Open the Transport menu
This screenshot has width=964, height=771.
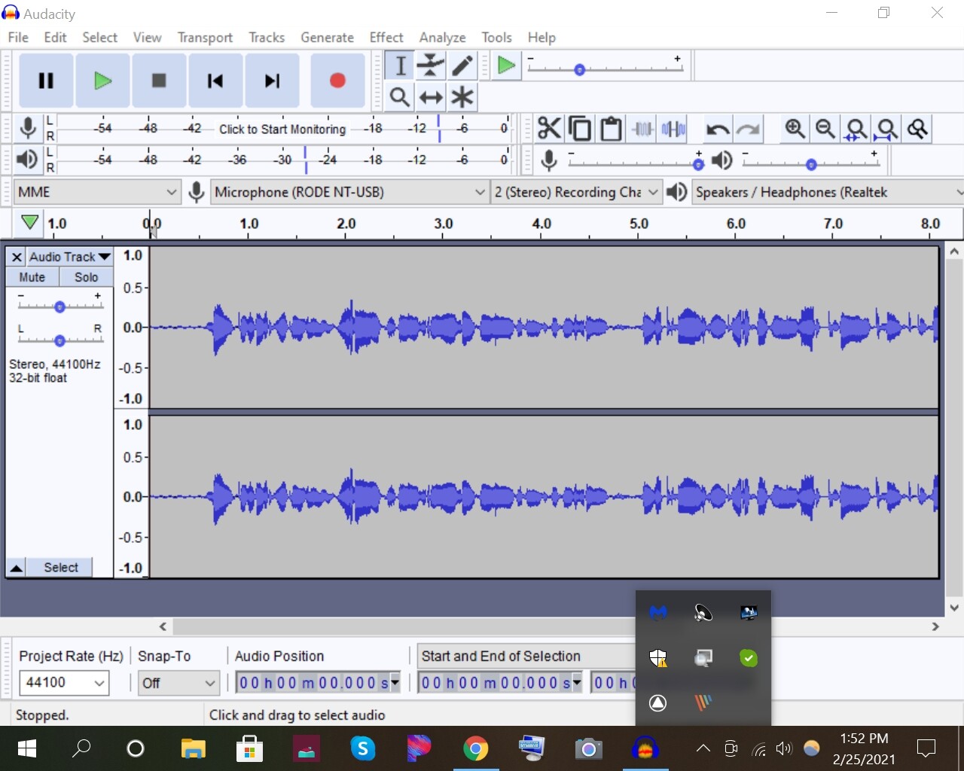pos(205,38)
